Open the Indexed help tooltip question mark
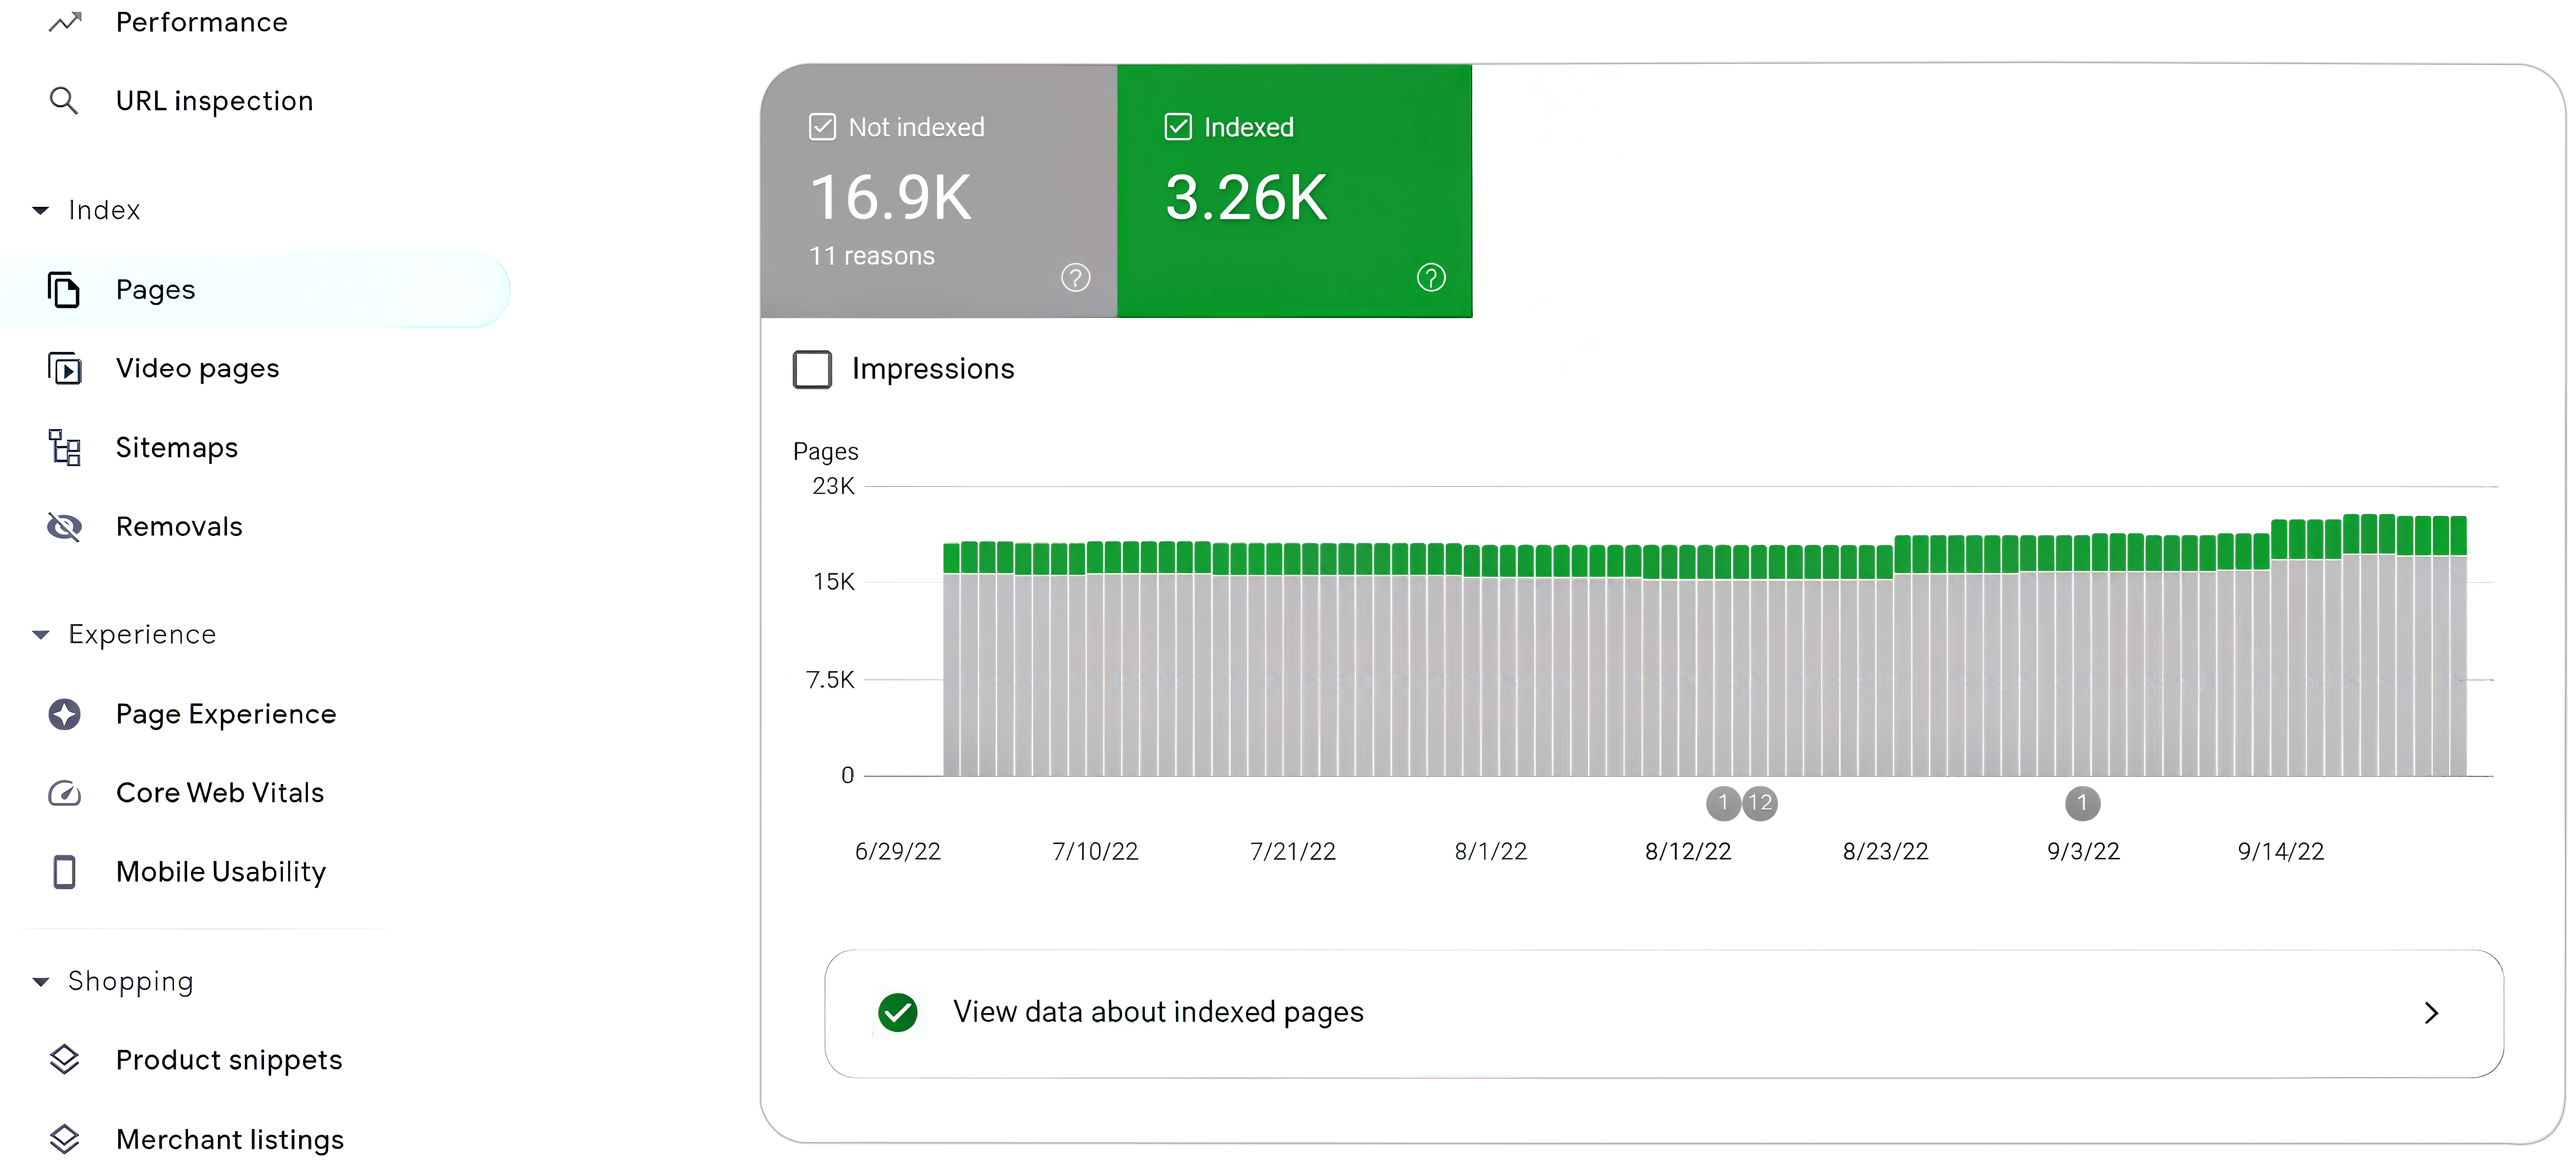This screenshot has width=2576, height=1165. coord(1430,277)
